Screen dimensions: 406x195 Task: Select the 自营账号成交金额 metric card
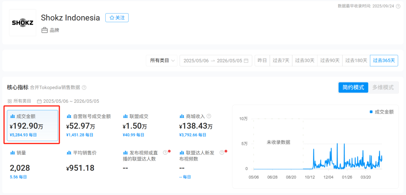89,126
